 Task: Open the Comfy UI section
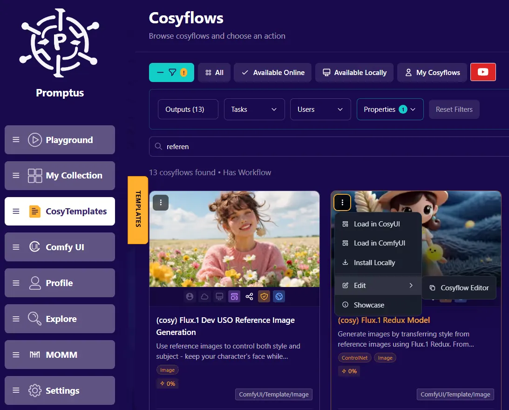60,247
